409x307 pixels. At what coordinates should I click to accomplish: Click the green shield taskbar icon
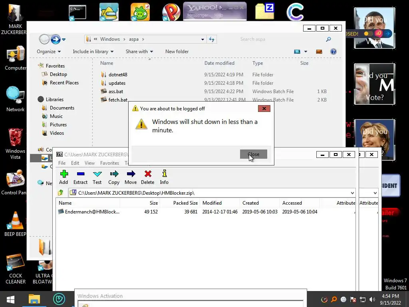pyautogui.click(x=59, y=299)
